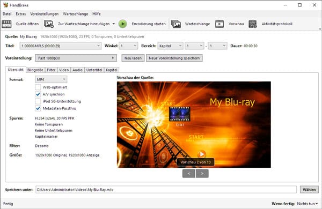This screenshot has width=322, height=209.
Task: Click Vorschau toolbar label
Action: 236,24
